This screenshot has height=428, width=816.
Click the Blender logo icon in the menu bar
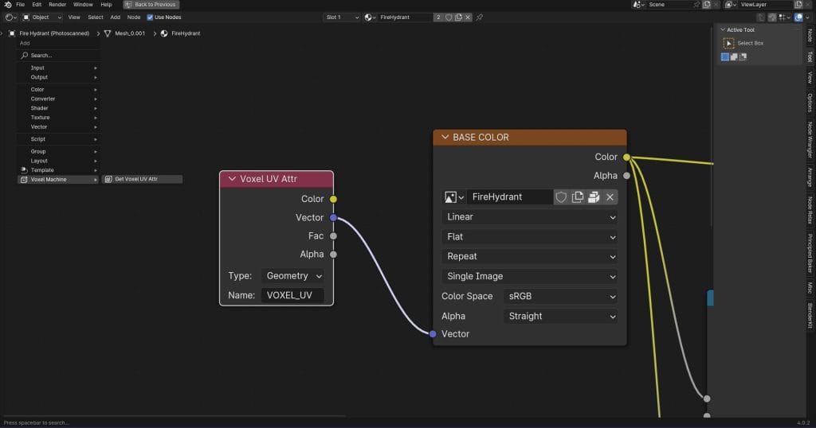tap(7, 5)
